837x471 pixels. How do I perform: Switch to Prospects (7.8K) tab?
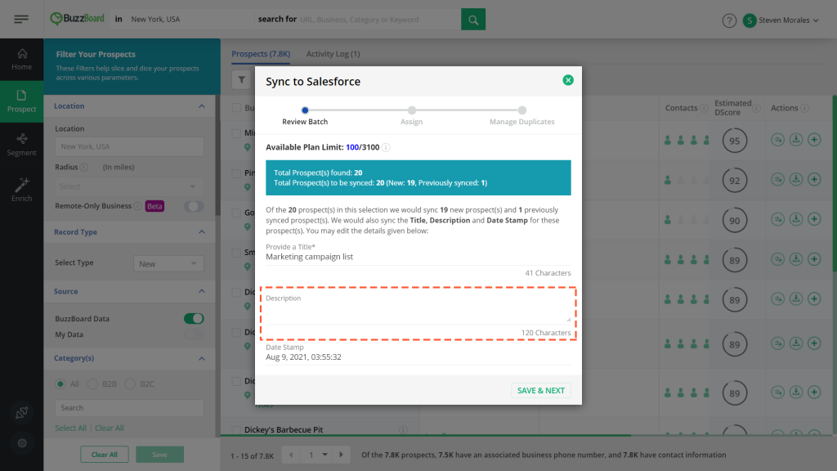(x=261, y=54)
